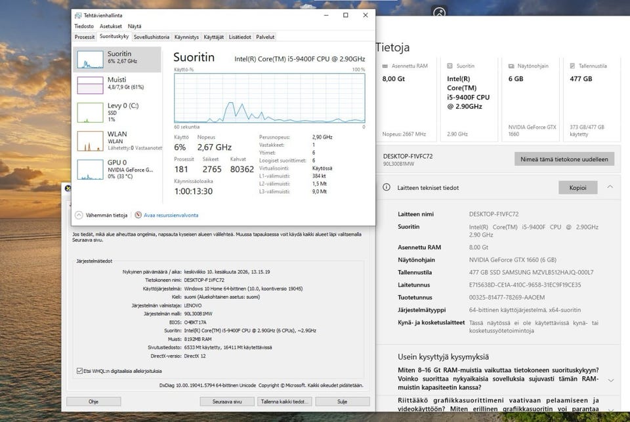Click the L3-välimuisti value 9,0 Mt
This screenshot has height=422, width=630.
pos(320,191)
